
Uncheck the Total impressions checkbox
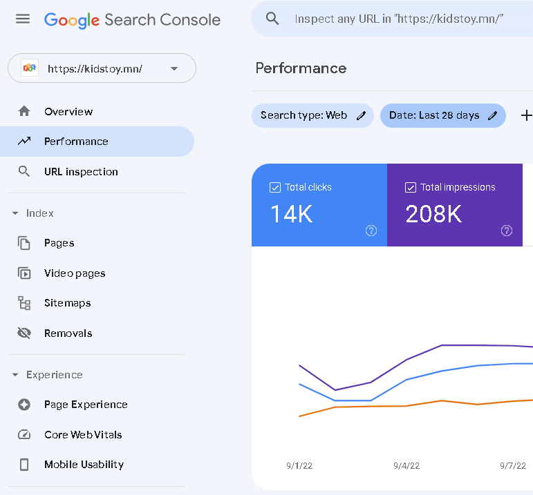click(x=410, y=187)
